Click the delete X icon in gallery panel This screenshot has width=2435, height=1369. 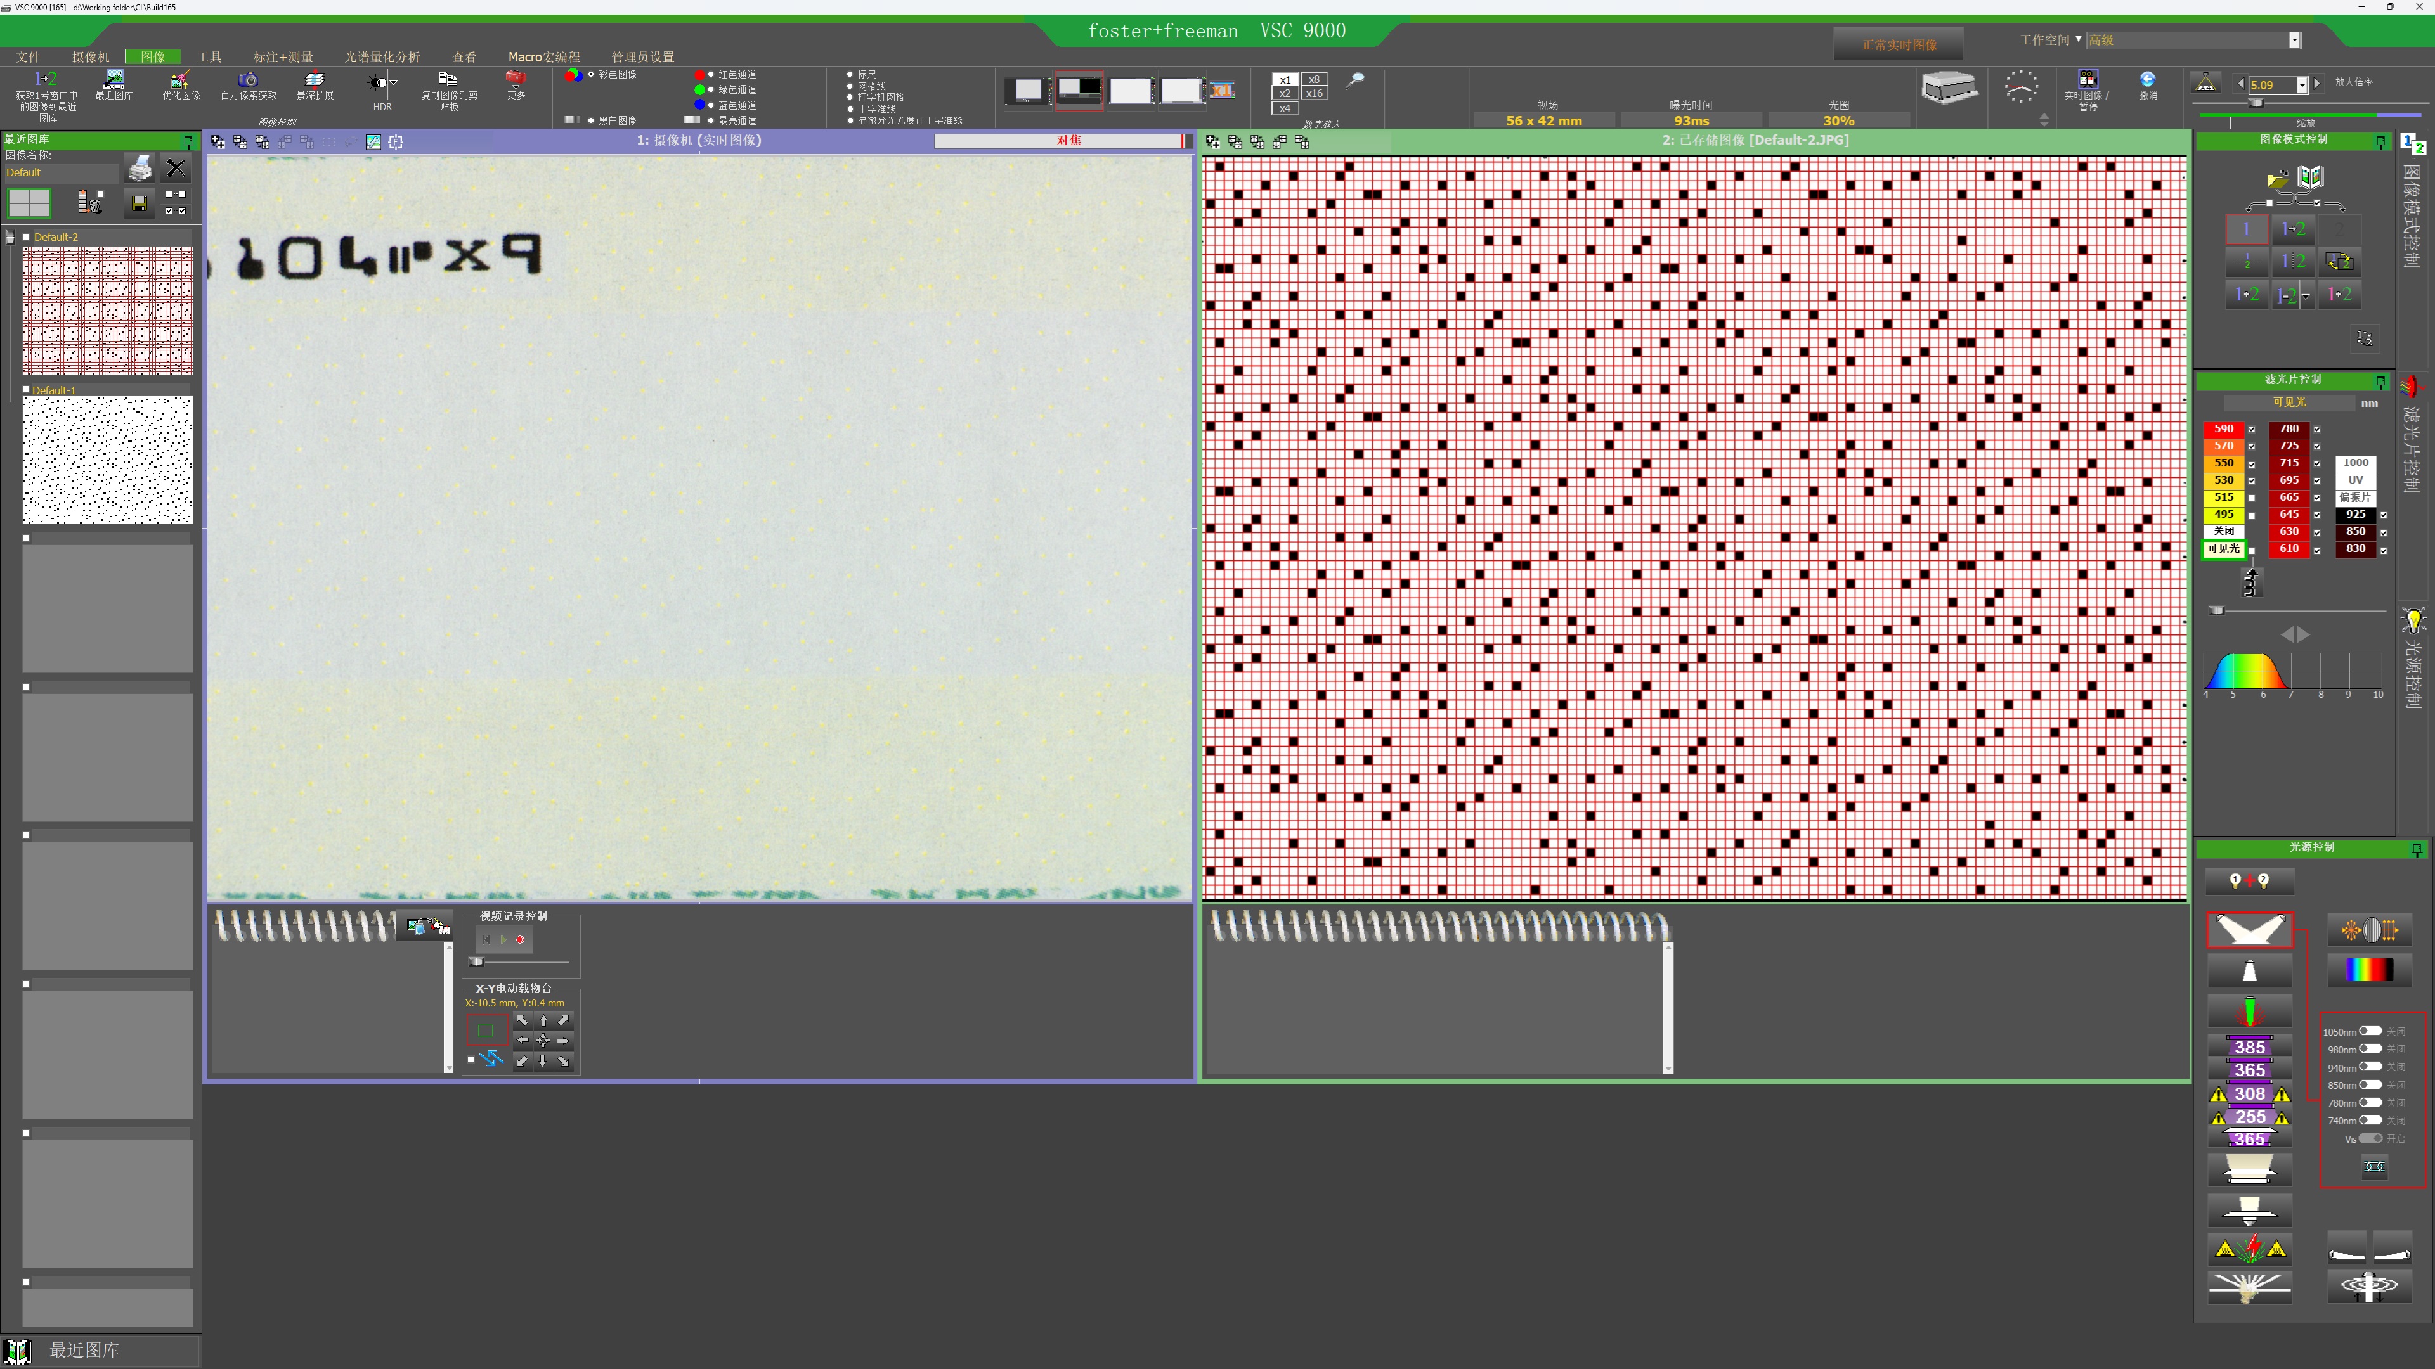tap(176, 169)
